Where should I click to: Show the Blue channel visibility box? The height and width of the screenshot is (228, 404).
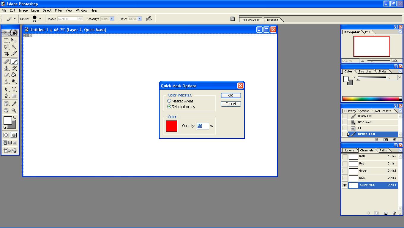pyautogui.click(x=345, y=178)
